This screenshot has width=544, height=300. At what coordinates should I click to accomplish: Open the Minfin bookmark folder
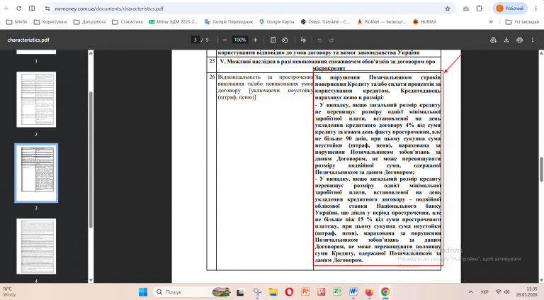[17, 21]
